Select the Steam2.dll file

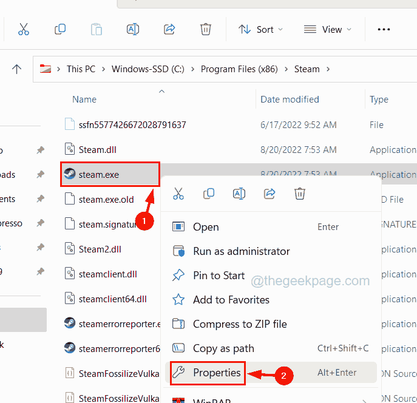pyautogui.click(x=100, y=249)
